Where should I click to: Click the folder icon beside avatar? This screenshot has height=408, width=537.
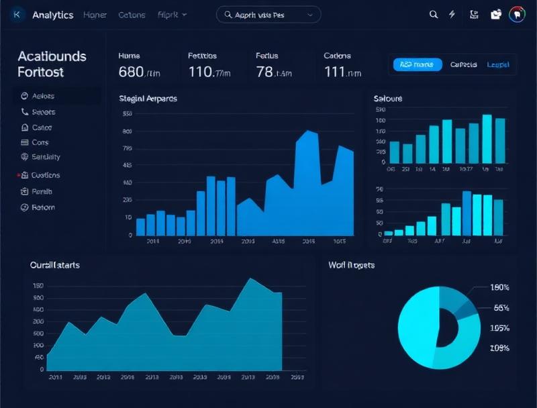pos(495,14)
